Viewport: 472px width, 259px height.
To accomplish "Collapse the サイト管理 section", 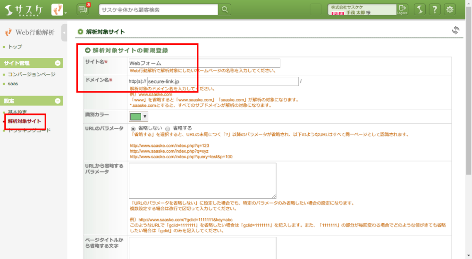I will [x=58, y=63].
